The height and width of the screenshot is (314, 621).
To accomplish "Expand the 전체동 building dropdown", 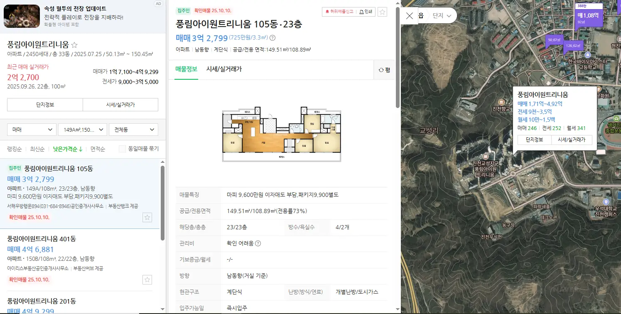I will click(x=133, y=130).
